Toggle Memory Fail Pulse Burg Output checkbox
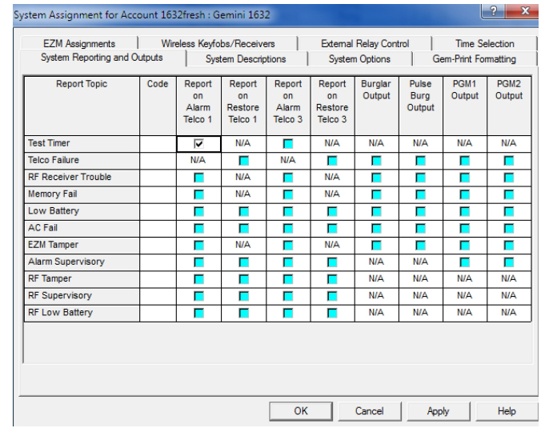Viewport: 545px width, 432px height. [420, 194]
